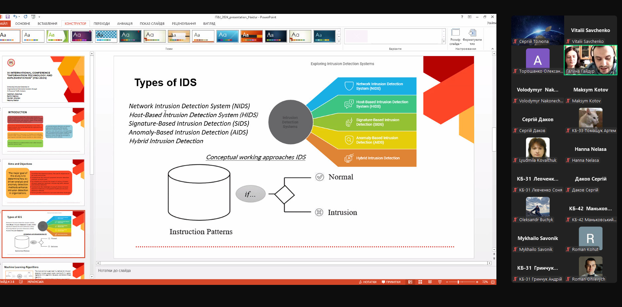Switch to Slide Sorter view icon

coord(420,282)
